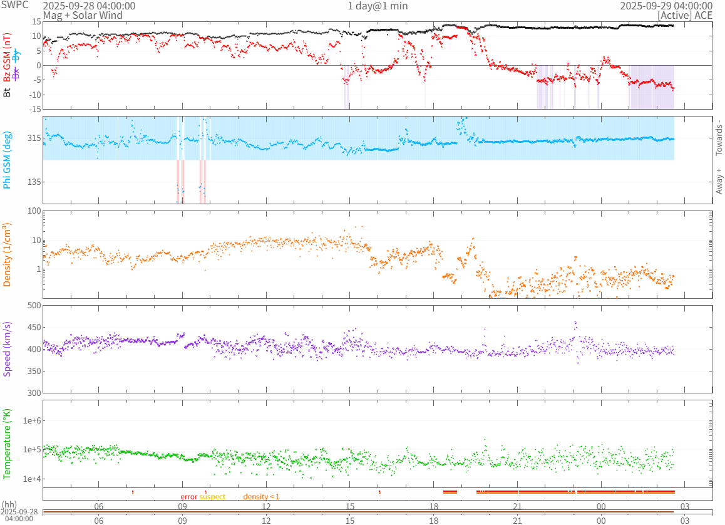The width and height of the screenshot is (725, 525).
Task: Click the "[Active] ACE" spacecraft label
Action: point(685,15)
